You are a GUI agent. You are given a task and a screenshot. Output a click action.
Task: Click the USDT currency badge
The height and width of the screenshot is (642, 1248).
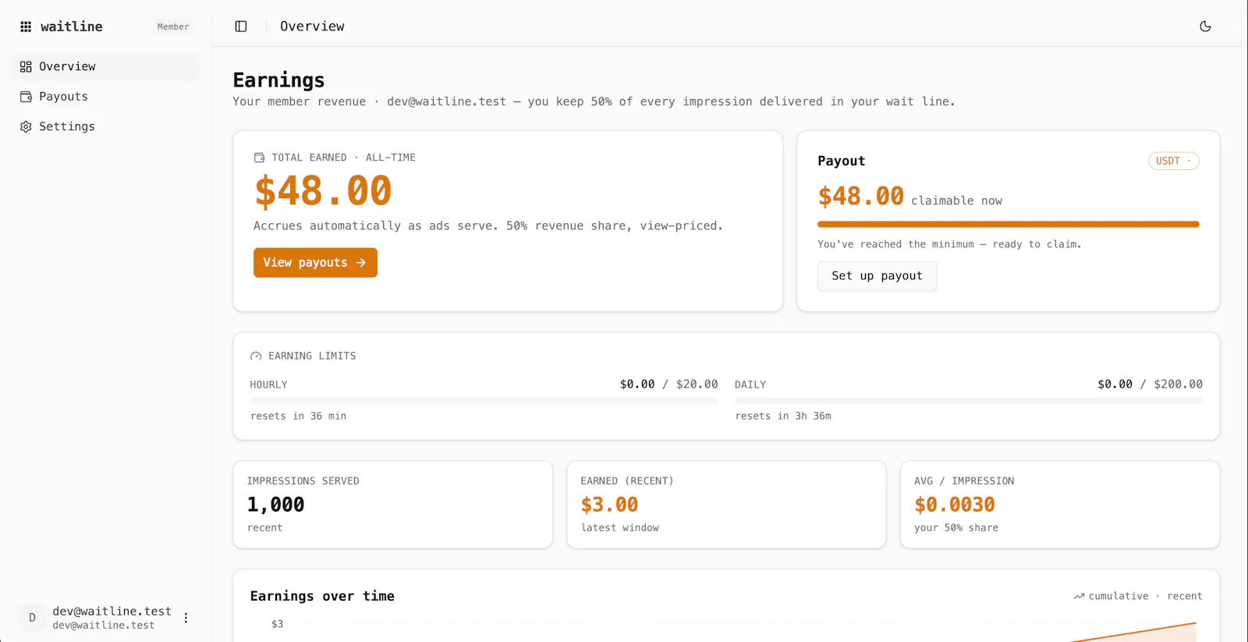[x=1173, y=161]
